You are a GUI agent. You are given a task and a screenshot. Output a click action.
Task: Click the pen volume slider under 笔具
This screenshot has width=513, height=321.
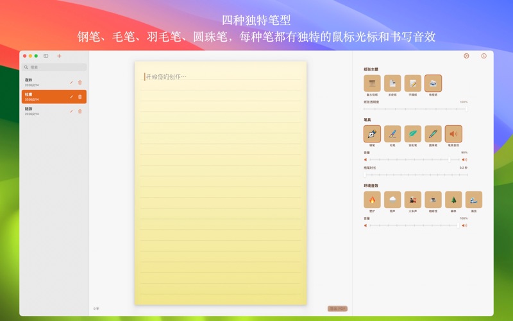(414, 159)
